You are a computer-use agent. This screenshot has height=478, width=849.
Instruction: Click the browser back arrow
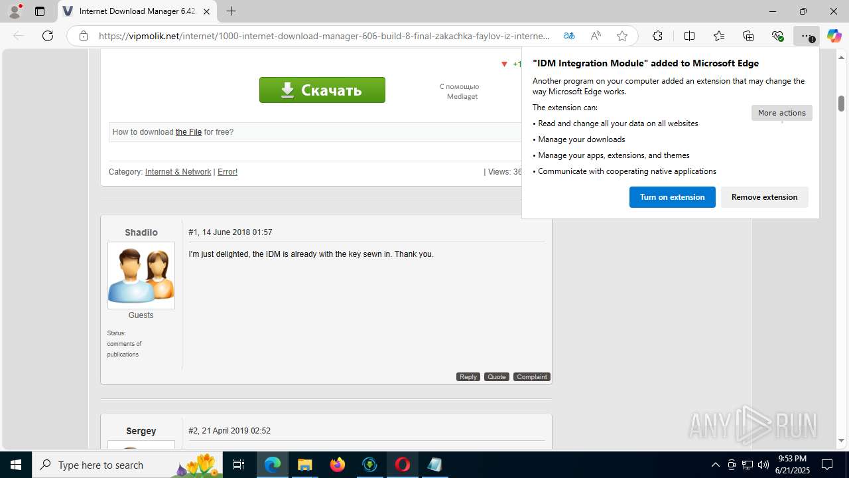click(19, 36)
